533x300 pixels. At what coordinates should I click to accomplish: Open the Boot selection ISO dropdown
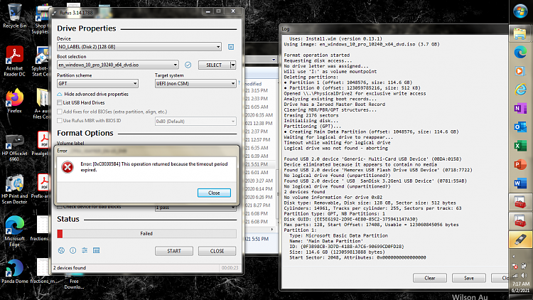(117, 65)
